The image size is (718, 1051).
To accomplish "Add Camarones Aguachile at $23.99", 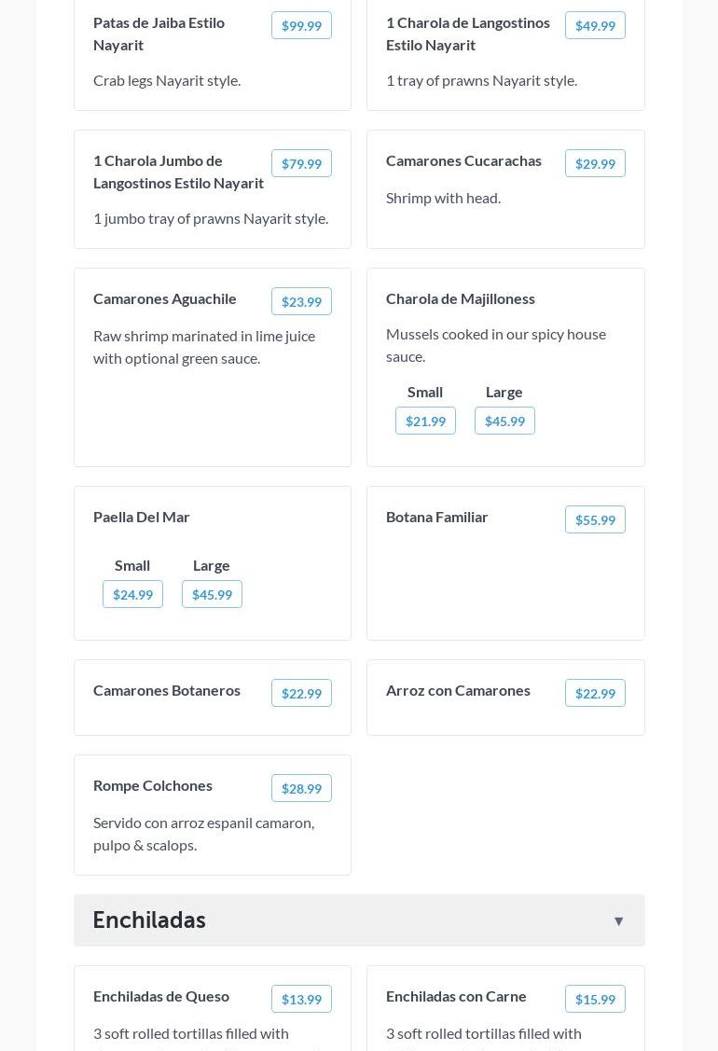I will [x=301, y=301].
